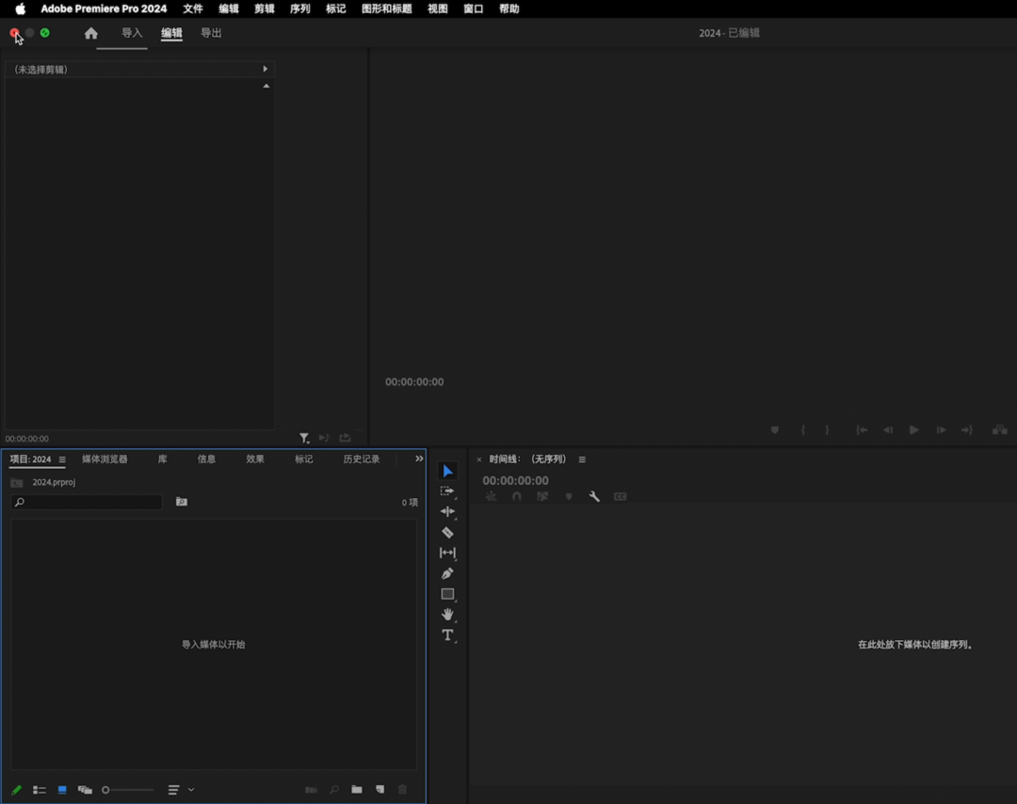1017x804 pixels.
Task: Switch project panel to Freeform view
Action: click(85, 790)
